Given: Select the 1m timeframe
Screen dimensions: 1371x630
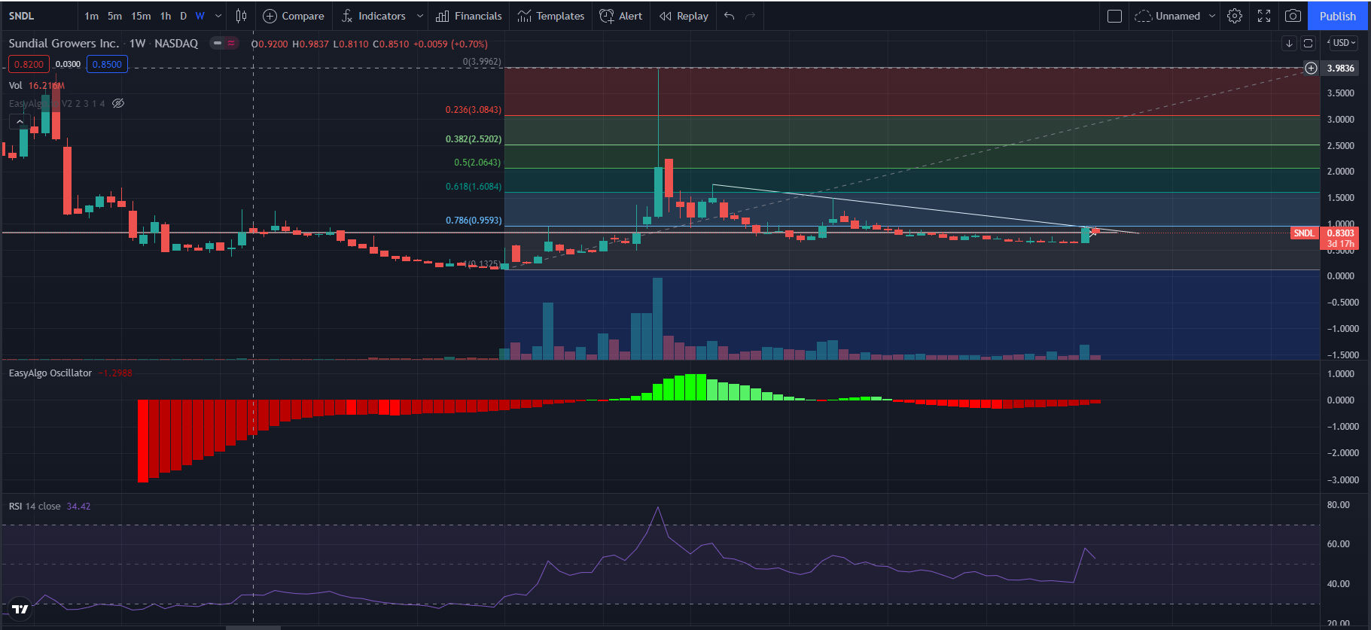Looking at the screenshot, I should pos(91,16).
